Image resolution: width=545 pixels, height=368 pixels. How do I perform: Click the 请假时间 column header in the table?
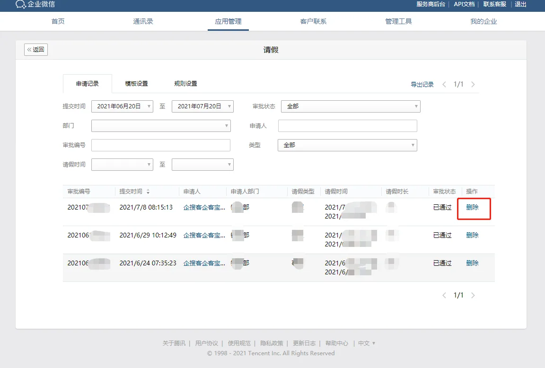[336, 192]
